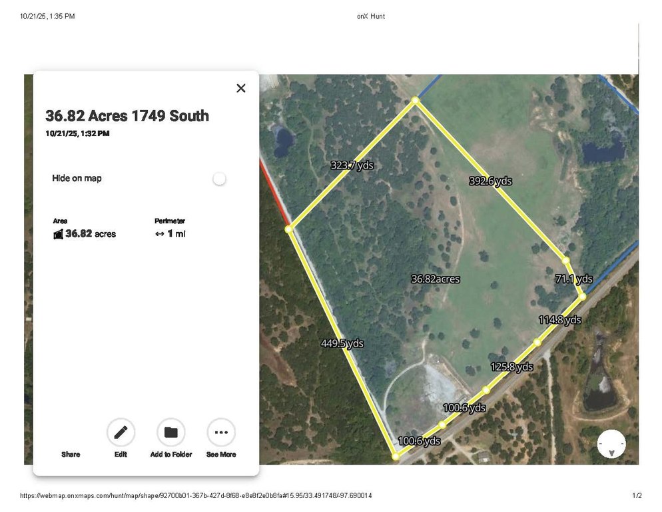The image size is (662, 512).
Task: Click the webmap.onxmaps.com URL in footer
Action: pyautogui.click(x=196, y=495)
